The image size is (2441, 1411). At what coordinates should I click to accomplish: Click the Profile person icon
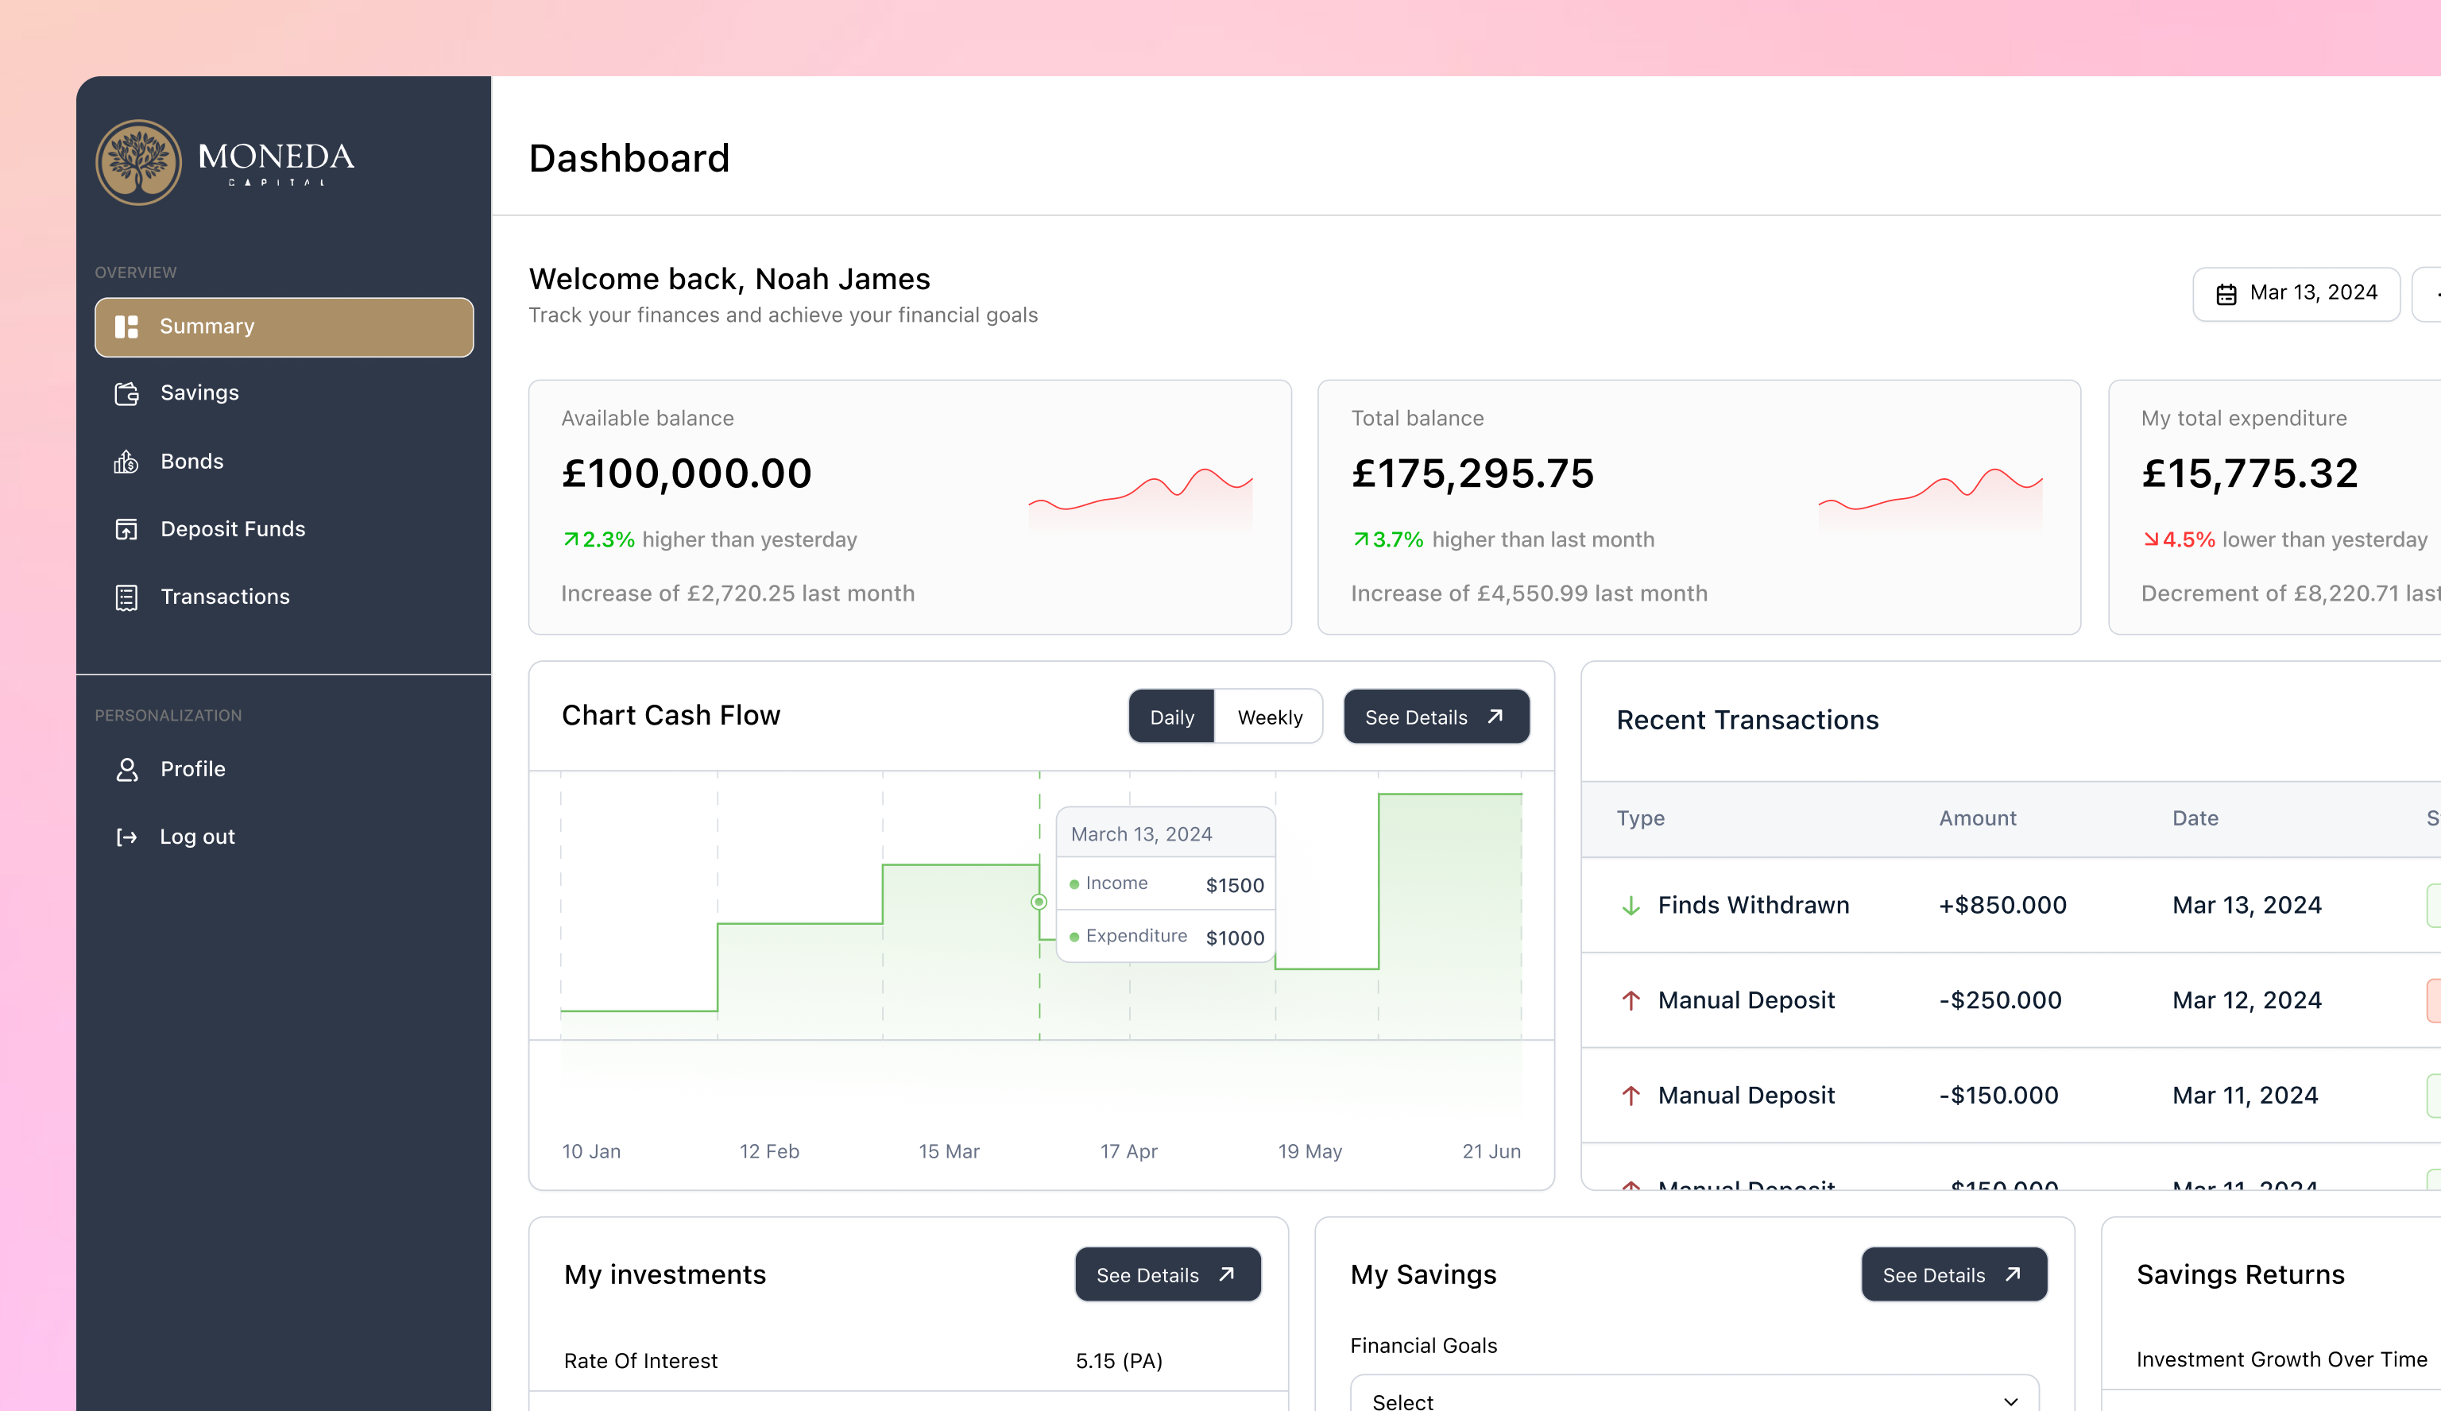[126, 769]
